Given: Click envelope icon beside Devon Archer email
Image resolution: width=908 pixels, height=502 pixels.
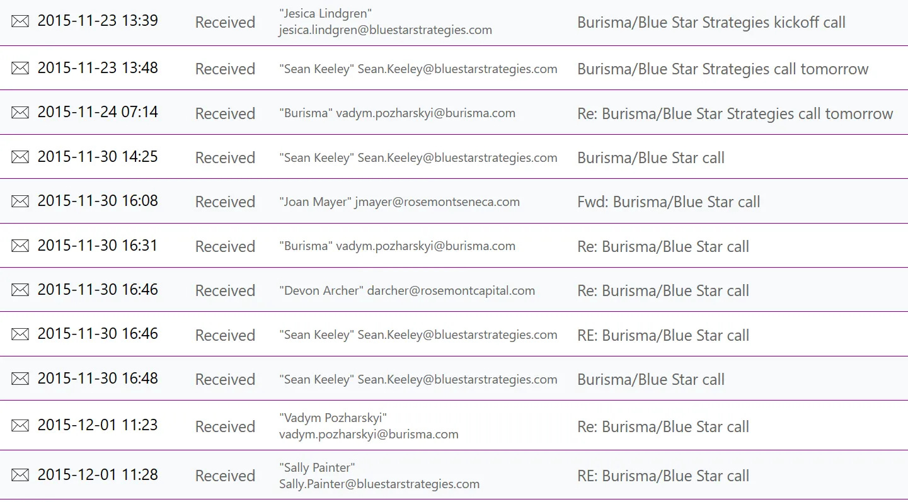Looking at the screenshot, I should click(x=20, y=290).
